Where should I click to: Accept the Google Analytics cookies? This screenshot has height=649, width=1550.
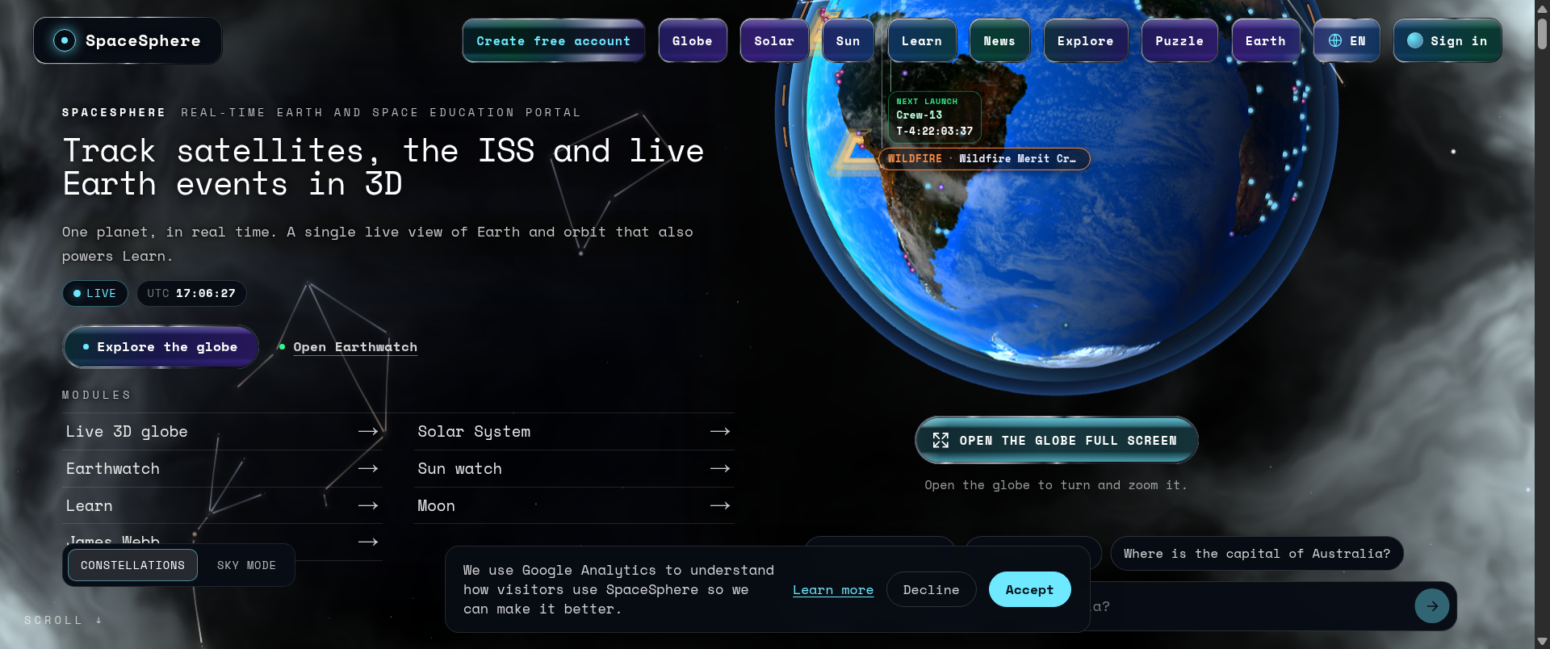pos(1029,589)
